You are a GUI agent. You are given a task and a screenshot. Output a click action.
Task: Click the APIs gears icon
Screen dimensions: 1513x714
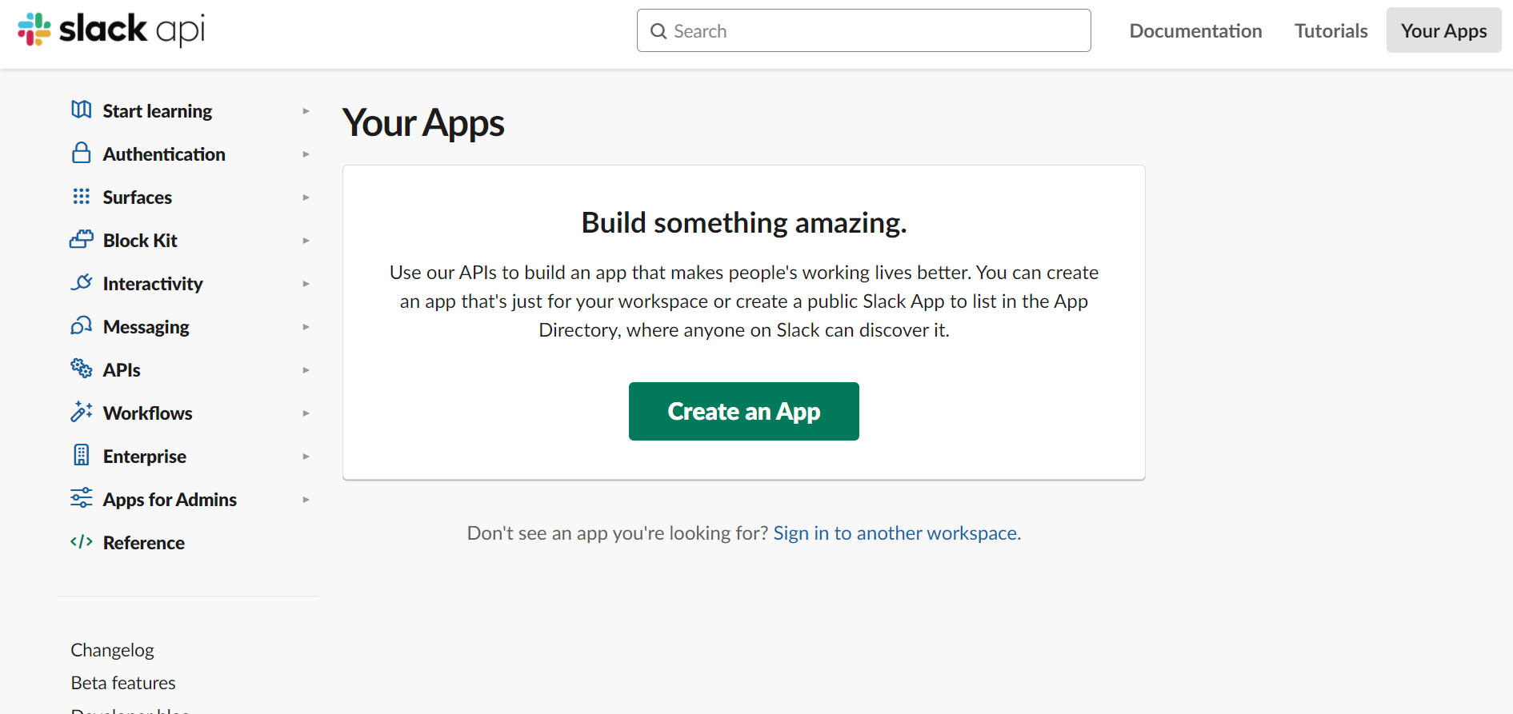82,369
